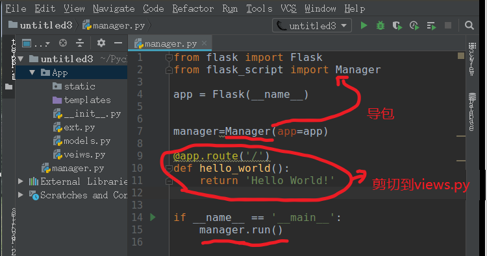Click the stop button square icon
This screenshot has height=256, width=487.
[448, 25]
